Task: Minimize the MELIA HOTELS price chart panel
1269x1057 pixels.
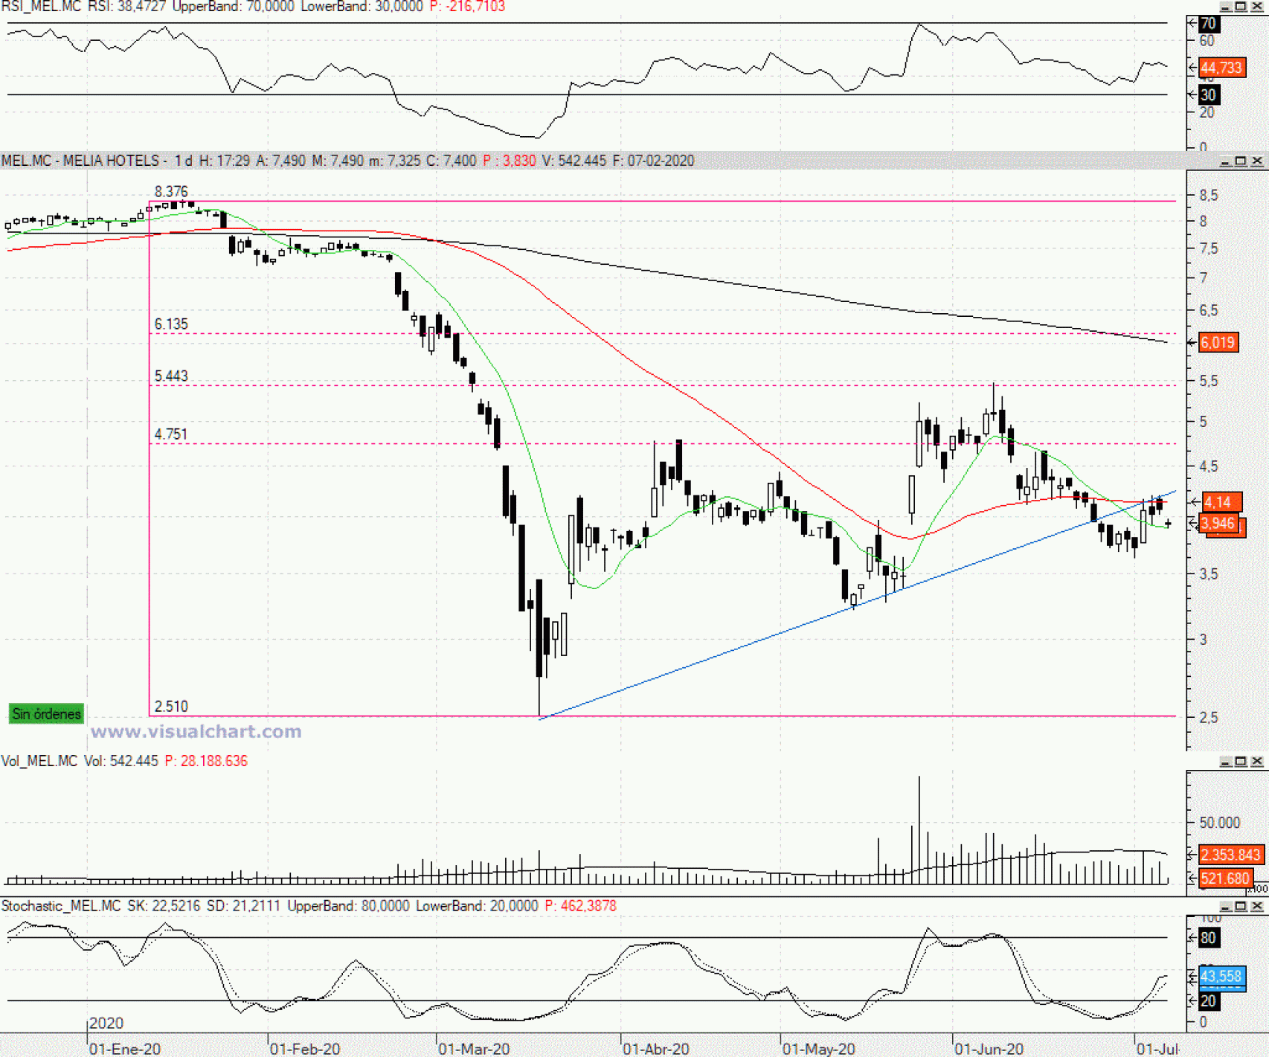Action: pyautogui.click(x=1225, y=161)
